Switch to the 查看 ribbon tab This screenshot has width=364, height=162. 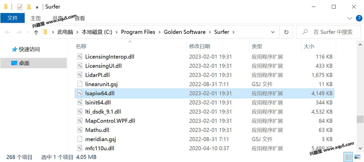point(80,18)
